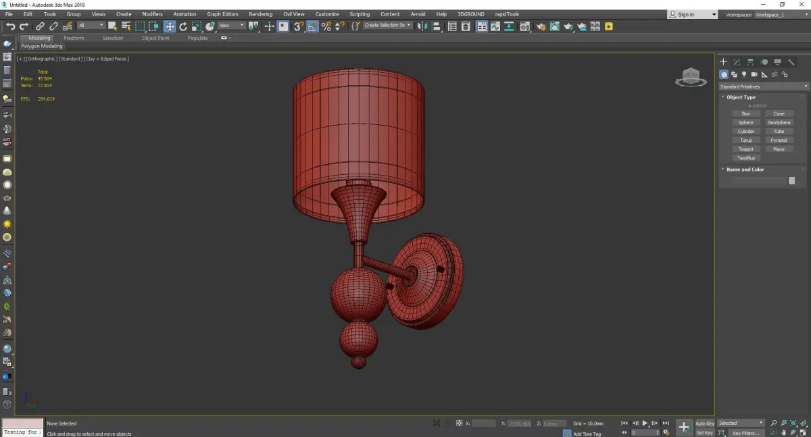The image size is (811, 437).
Task: Click the object color swatch
Action: pos(791,180)
